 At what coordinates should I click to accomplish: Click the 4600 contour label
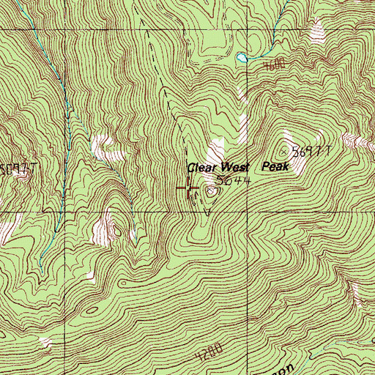point(275,64)
